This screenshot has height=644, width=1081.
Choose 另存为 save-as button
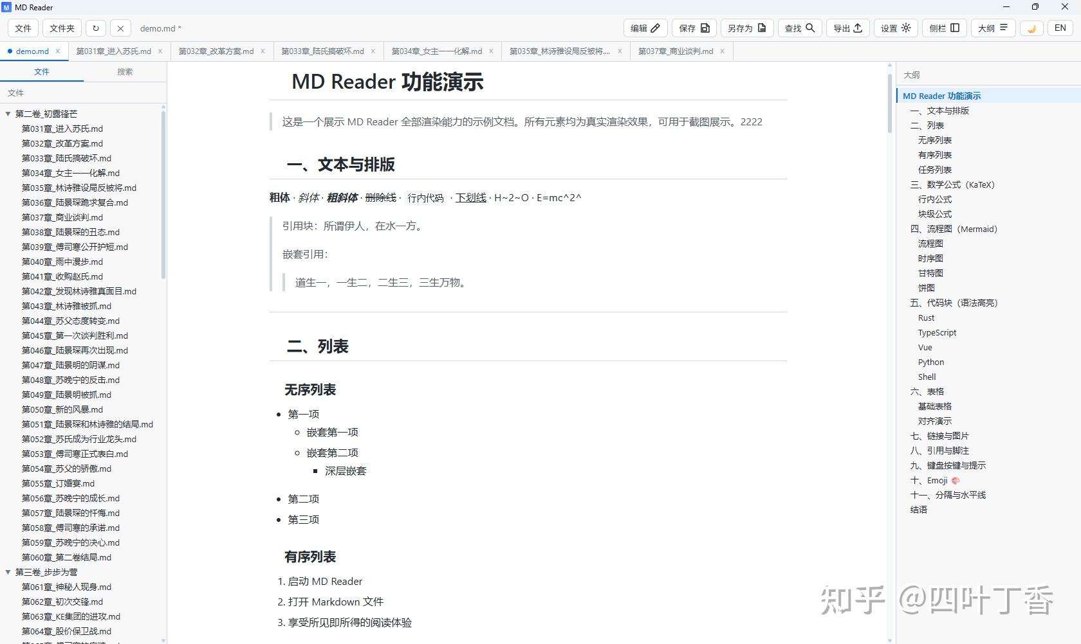747,28
